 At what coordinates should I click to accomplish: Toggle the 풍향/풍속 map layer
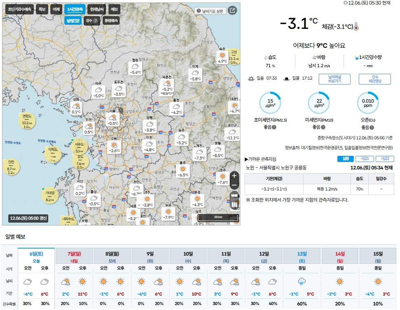[111, 21]
